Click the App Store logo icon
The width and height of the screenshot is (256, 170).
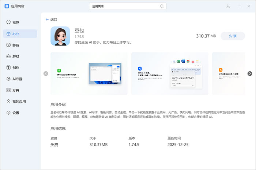point(7,6)
